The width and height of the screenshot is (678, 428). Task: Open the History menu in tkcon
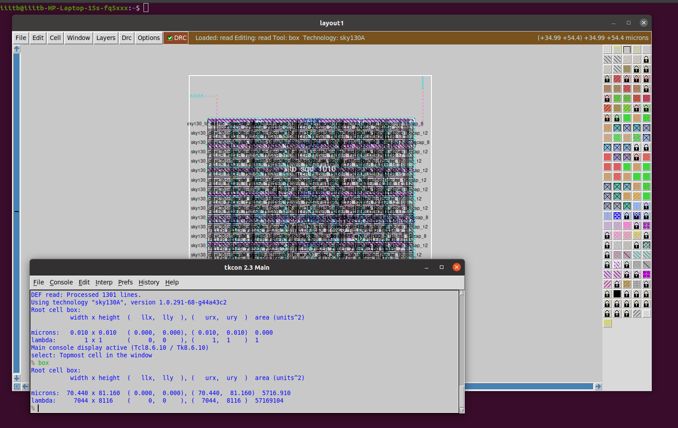tap(149, 282)
